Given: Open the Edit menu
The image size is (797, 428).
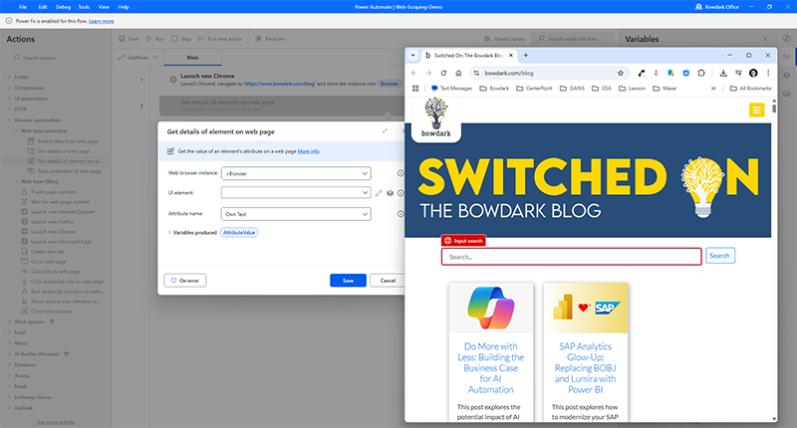Looking at the screenshot, I should [x=43, y=7].
